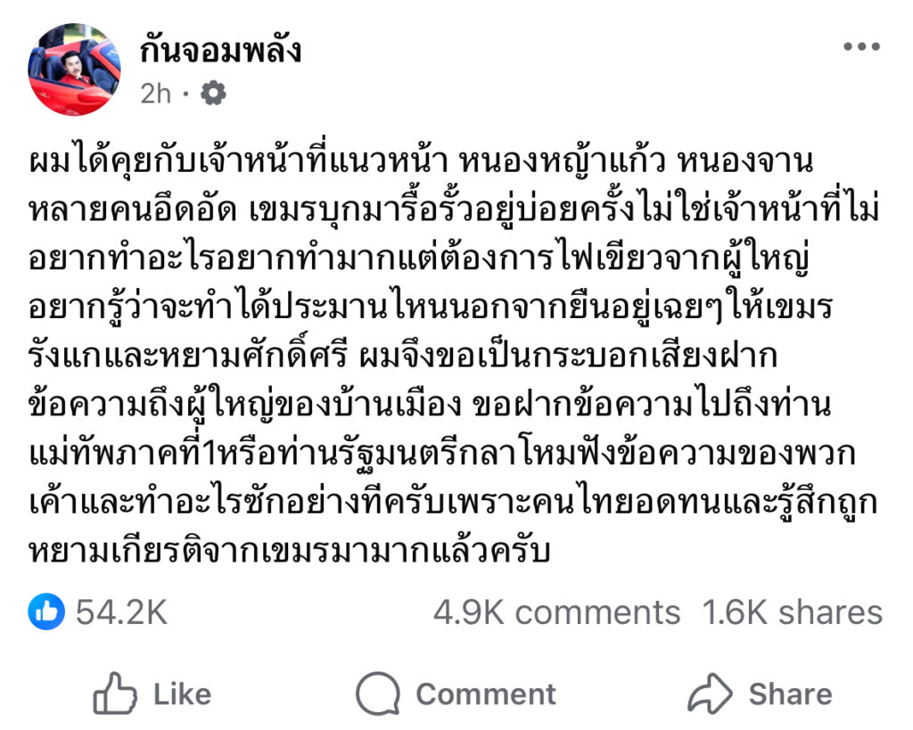
Task: View the 54.2K reactions count
Action: tap(121, 612)
